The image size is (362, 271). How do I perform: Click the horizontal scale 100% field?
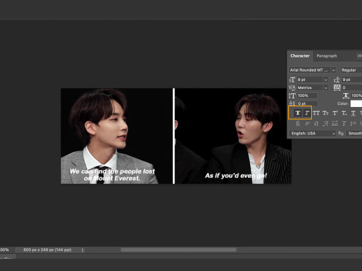tap(356, 96)
